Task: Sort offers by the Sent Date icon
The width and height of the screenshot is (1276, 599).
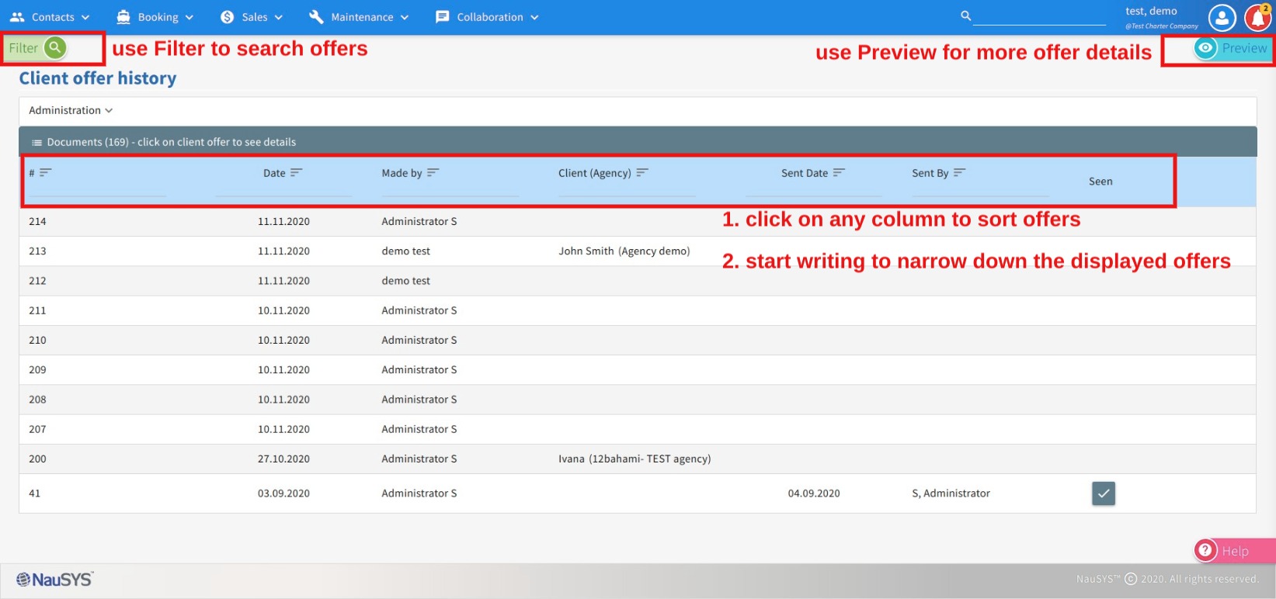Action: point(839,172)
